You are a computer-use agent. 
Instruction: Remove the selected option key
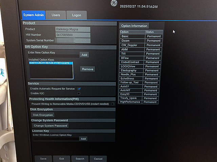click(x=87, y=69)
